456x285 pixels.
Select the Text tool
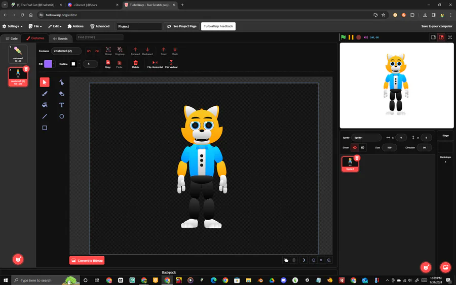coord(61,105)
